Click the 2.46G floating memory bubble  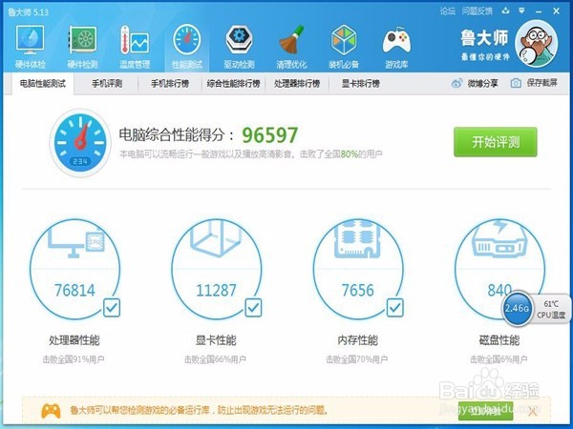coord(517,309)
